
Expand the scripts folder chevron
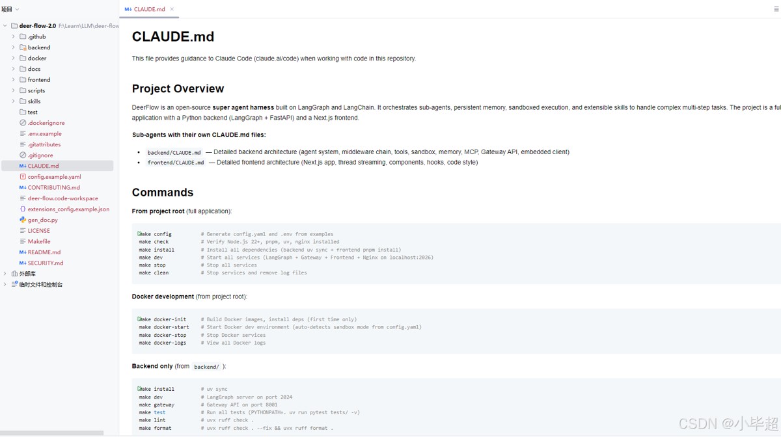click(x=14, y=90)
